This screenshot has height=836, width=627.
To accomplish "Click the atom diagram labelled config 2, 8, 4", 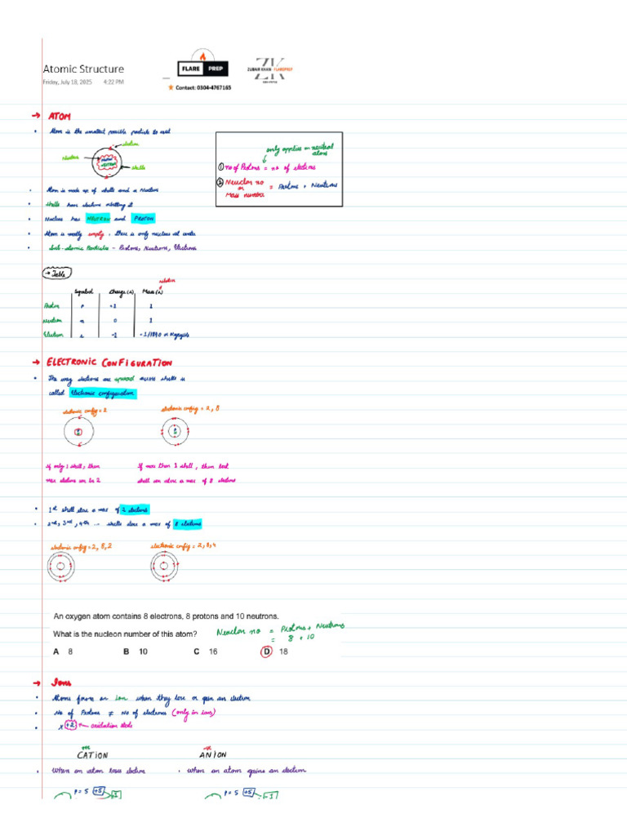I will tap(164, 566).
